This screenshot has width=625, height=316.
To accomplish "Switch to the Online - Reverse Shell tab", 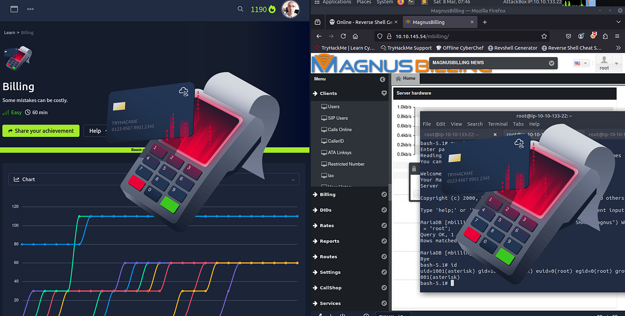I will click(x=365, y=22).
